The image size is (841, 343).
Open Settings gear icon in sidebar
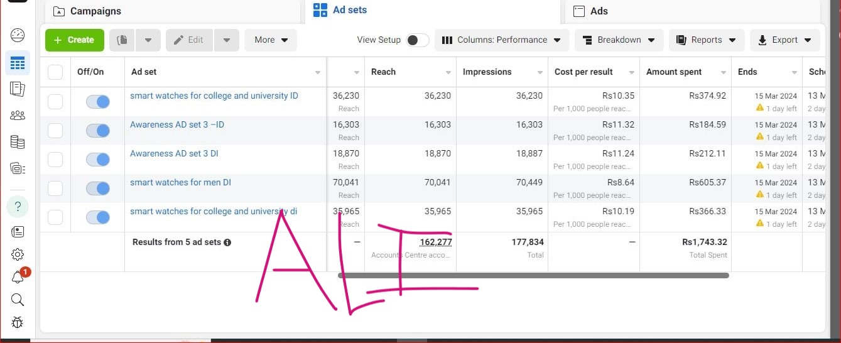pos(18,254)
